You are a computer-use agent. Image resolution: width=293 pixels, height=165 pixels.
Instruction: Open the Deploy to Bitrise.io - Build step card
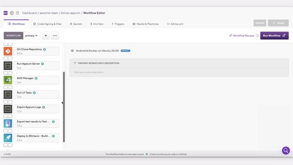coord(37,137)
